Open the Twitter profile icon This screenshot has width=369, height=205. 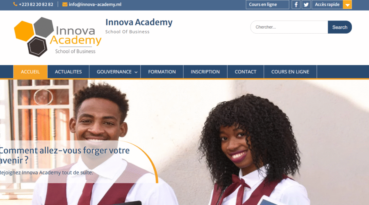(x=306, y=5)
